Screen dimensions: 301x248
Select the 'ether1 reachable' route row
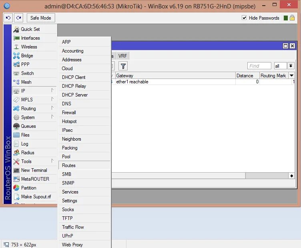point(203,82)
